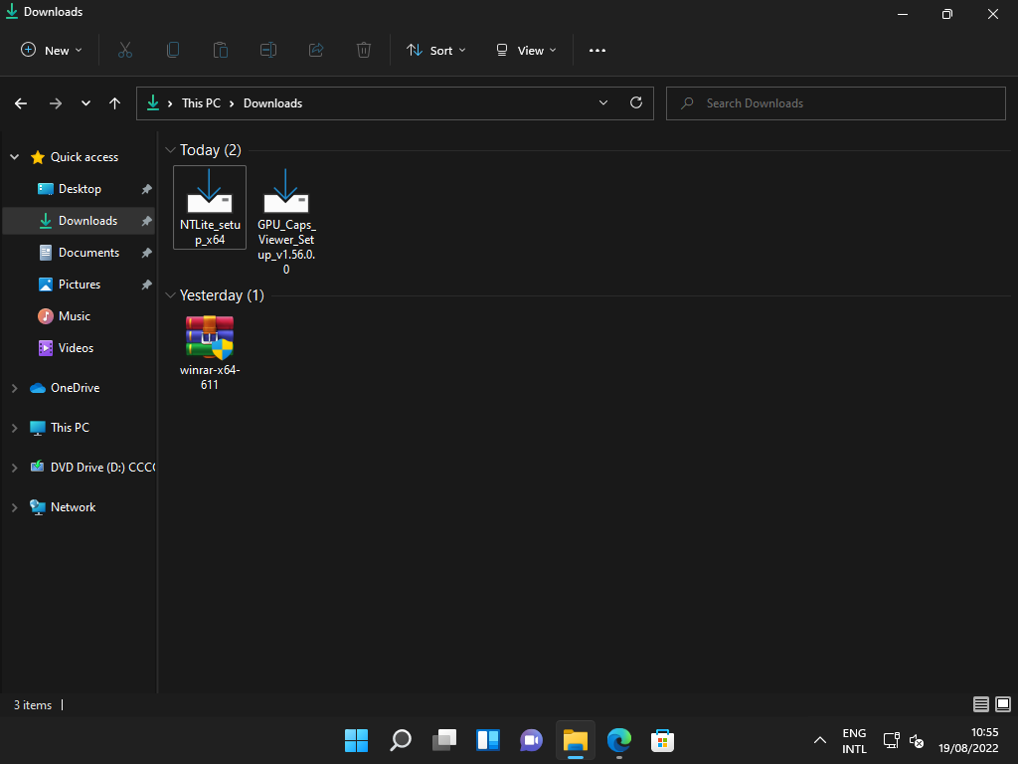Open Task View on the taskbar
Screen dimensions: 1018x764
coord(444,740)
